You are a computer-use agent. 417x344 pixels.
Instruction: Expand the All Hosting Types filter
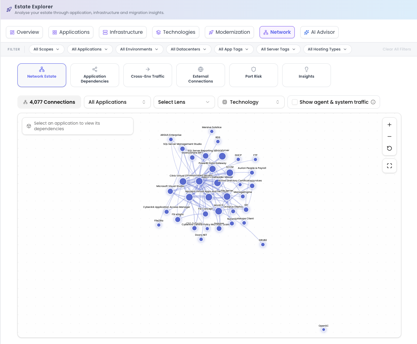[327, 49]
